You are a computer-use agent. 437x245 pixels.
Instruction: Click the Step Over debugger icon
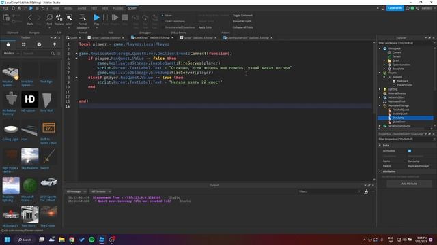[x=145, y=18]
